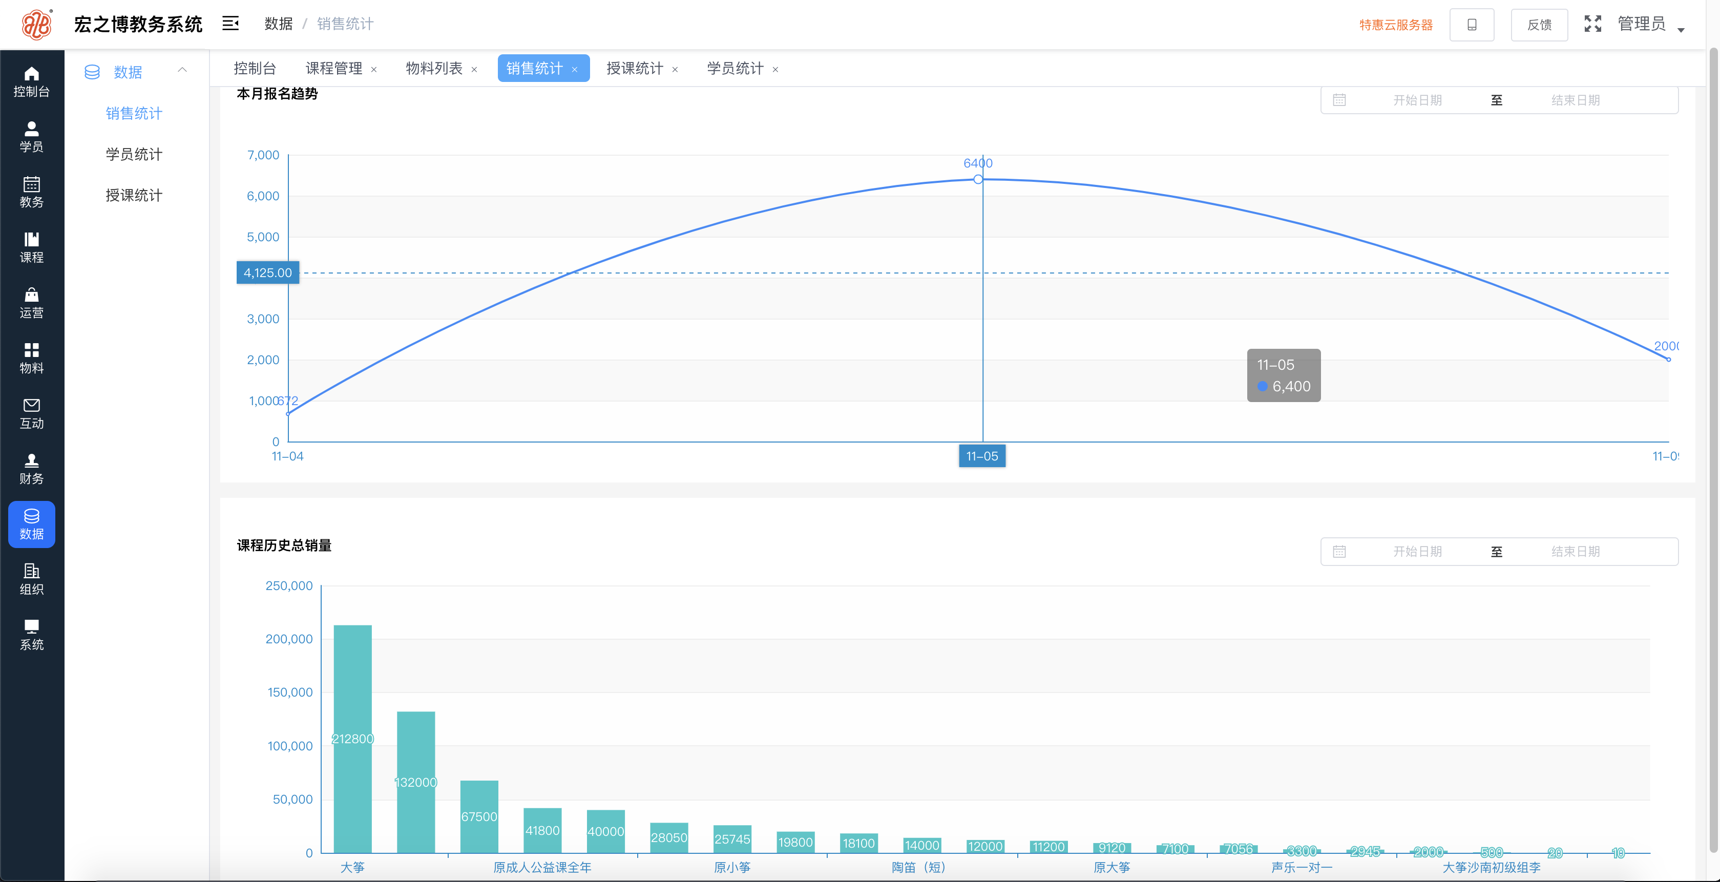
Task: Click the 672 starting data point
Action: 288,414
